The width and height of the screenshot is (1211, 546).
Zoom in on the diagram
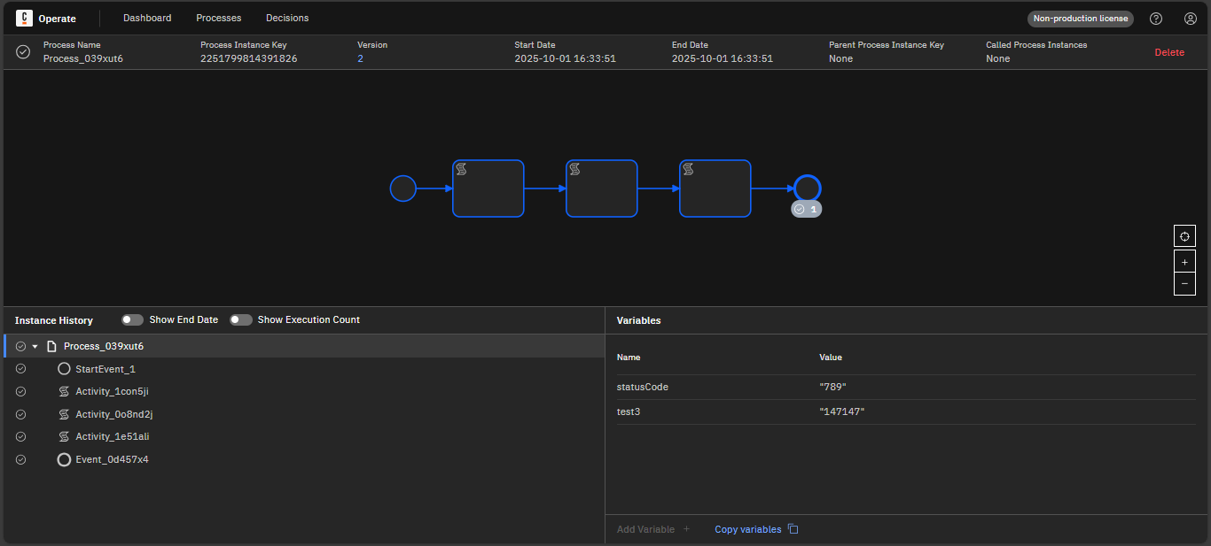pyautogui.click(x=1184, y=262)
